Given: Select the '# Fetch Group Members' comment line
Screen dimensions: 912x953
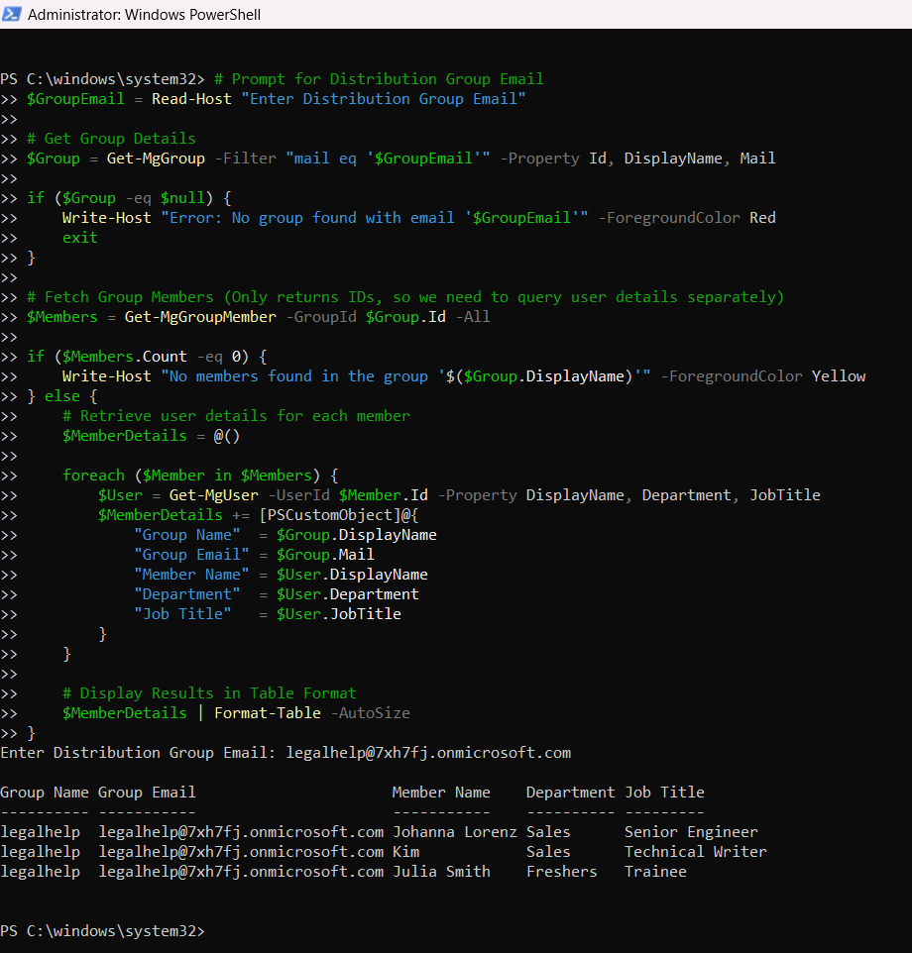Looking at the screenshot, I should 405,297.
